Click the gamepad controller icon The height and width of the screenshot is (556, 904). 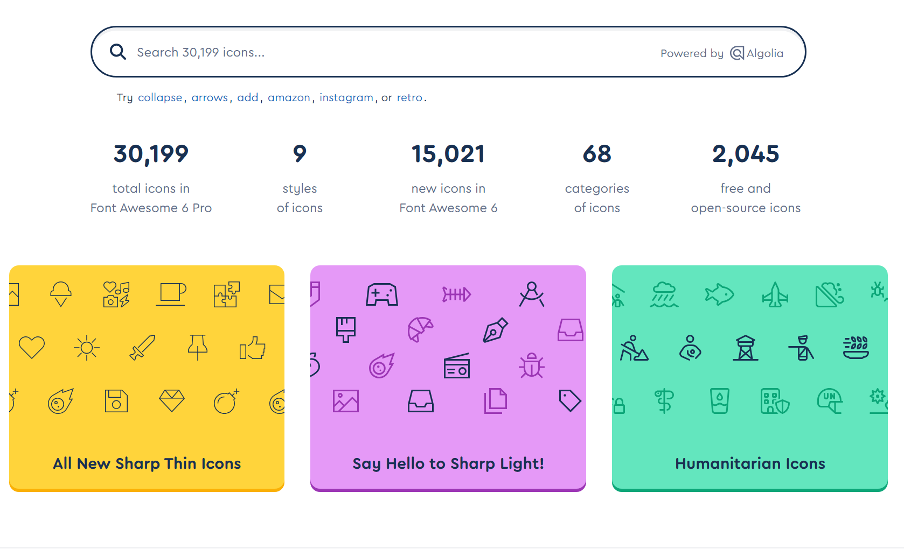point(382,294)
